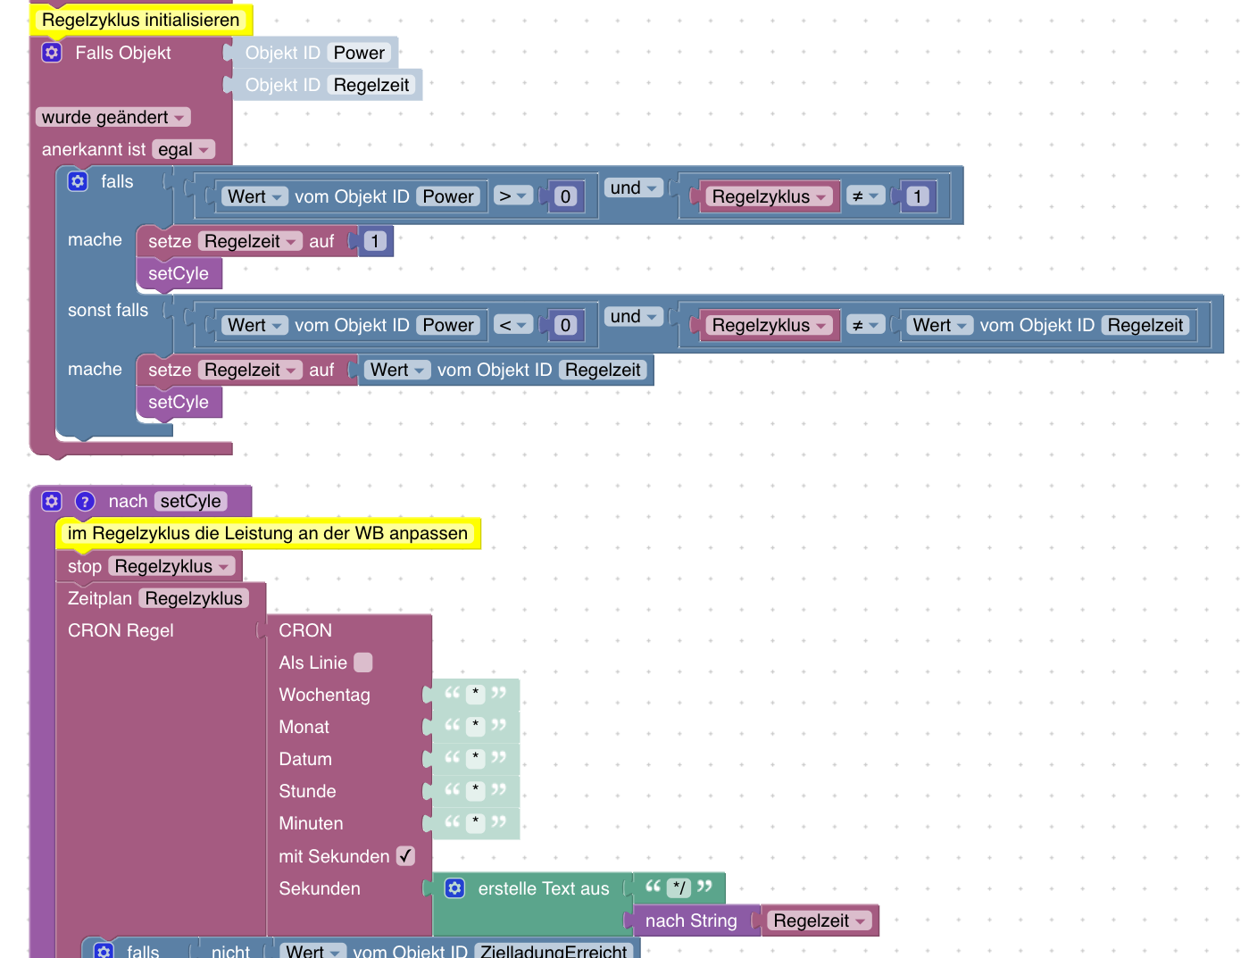Open the "≠" dropdown before the number 1
This screenshot has width=1249, height=958.
865,196
